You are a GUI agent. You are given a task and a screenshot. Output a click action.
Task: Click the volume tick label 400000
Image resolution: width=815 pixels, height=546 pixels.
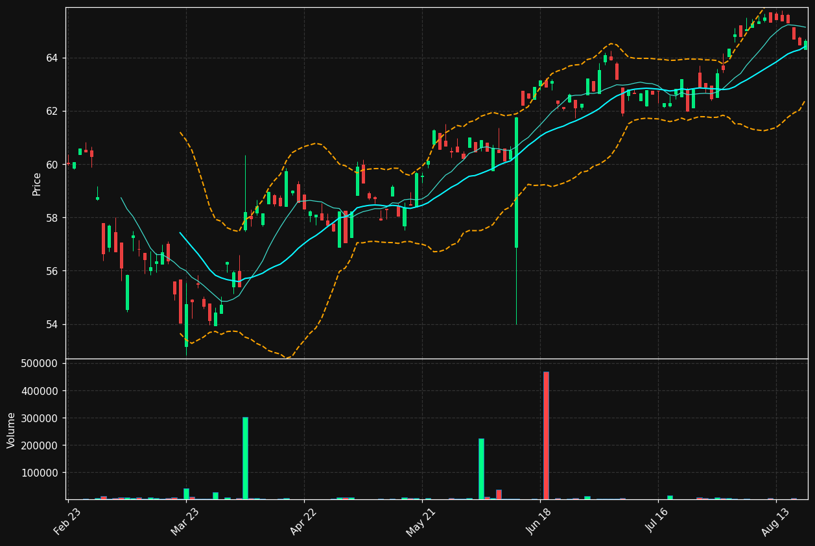coord(40,391)
